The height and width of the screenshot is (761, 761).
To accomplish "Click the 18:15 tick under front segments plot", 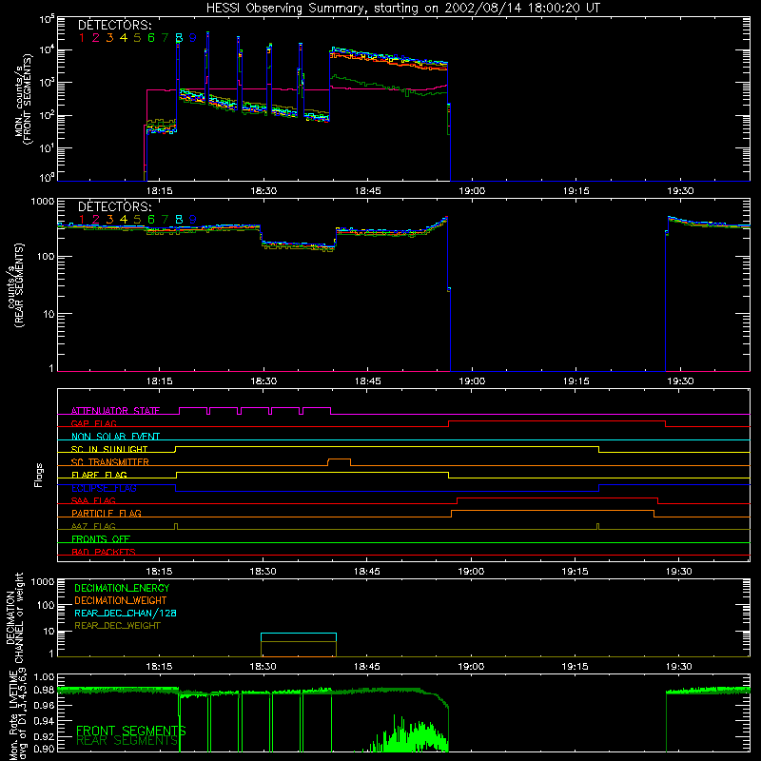I will [x=160, y=191].
